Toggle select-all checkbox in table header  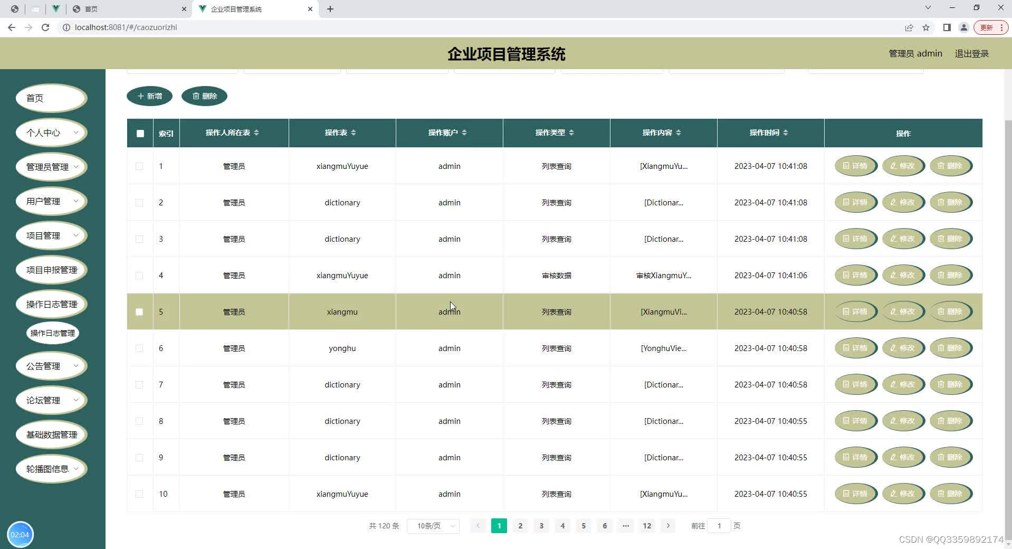pos(140,134)
